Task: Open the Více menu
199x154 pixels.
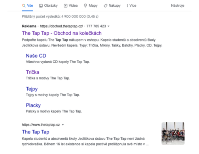Action: tap(131, 6)
